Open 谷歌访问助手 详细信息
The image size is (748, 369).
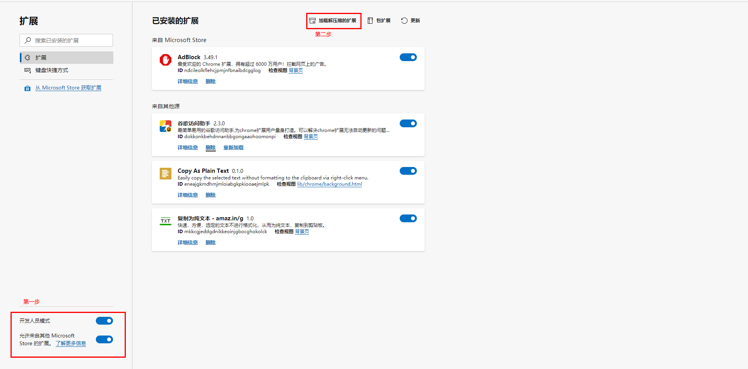pyautogui.click(x=188, y=148)
